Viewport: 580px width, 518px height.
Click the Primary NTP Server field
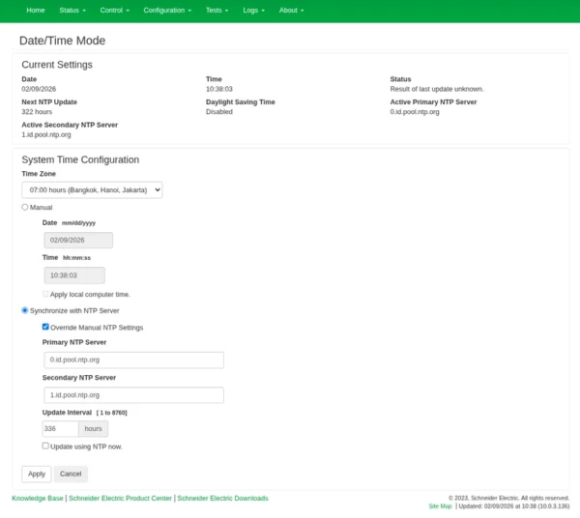click(x=133, y=360)
